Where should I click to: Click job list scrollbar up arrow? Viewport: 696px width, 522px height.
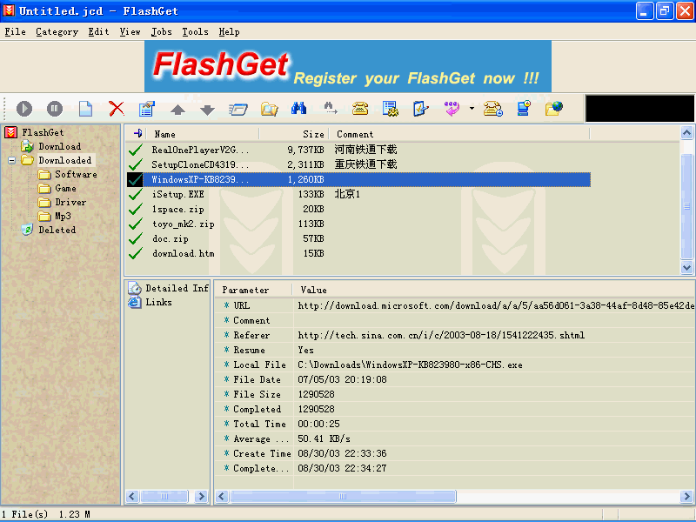pos(686,133)
